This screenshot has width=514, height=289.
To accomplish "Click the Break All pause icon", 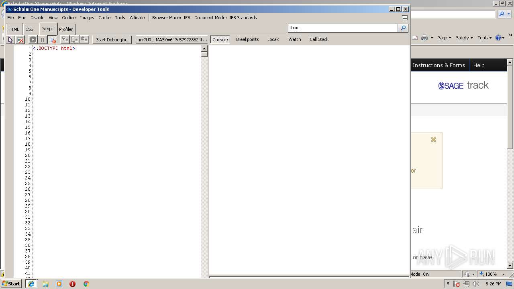I will 42,40.
